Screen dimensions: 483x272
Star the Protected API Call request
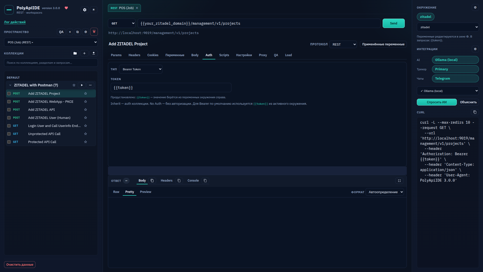tap(86, 142)
